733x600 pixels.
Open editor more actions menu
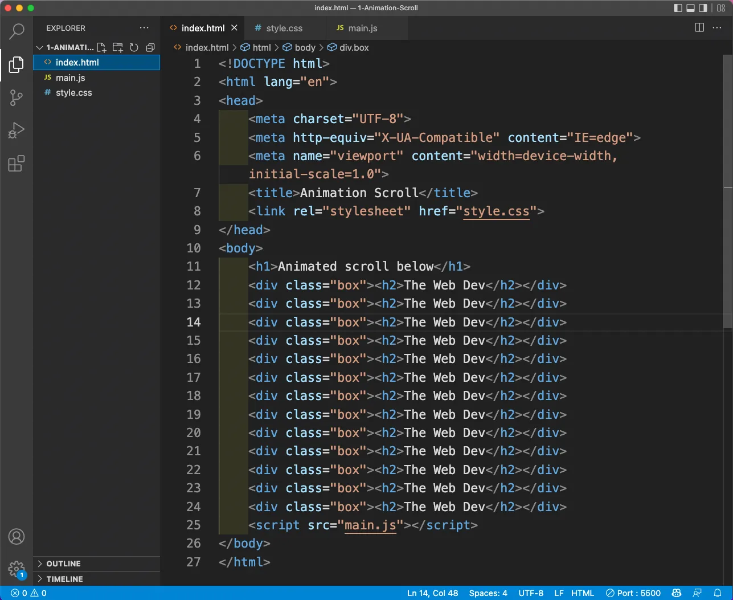717,27
